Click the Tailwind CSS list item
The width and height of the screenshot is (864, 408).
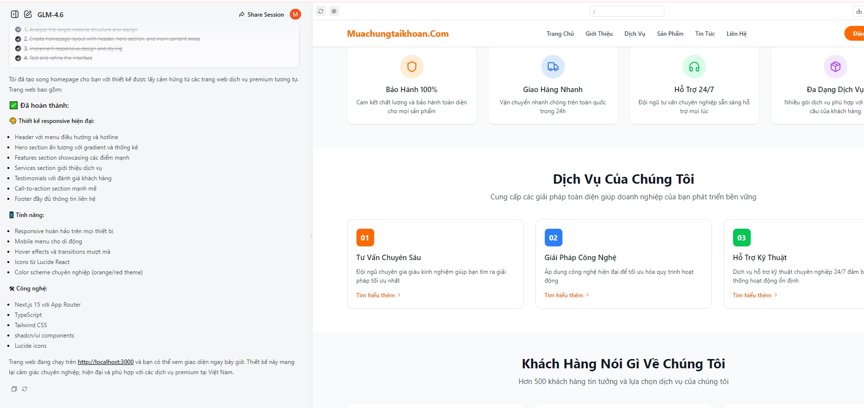[x=31, y=325]
